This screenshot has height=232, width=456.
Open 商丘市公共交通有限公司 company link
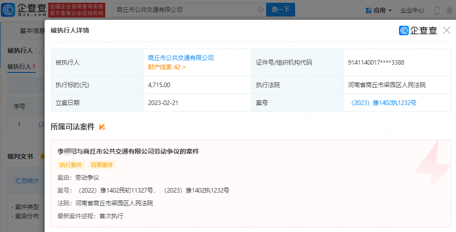181,58
